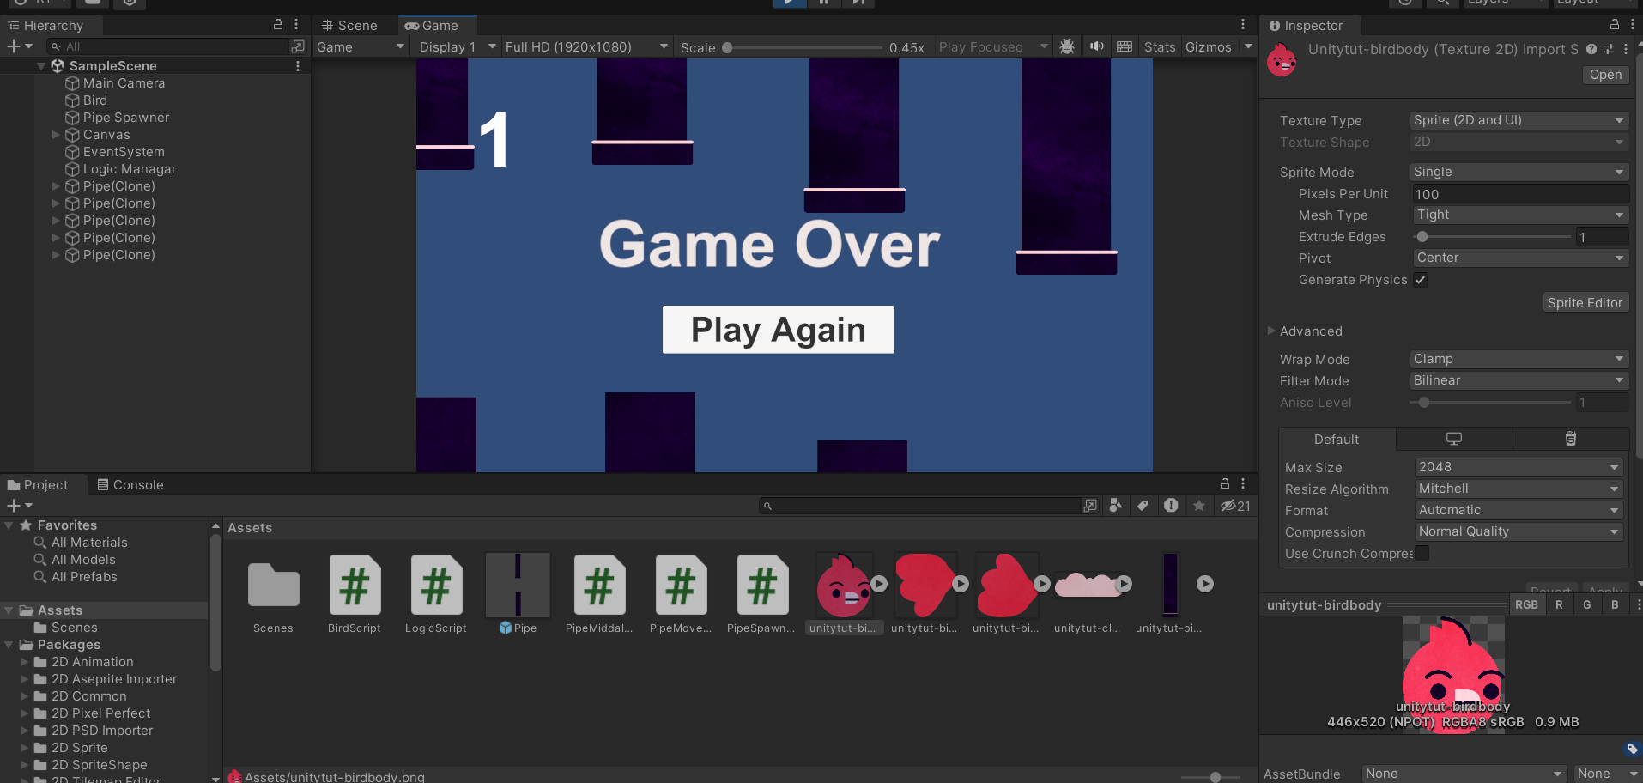Open the Wrap Mode dropdown
This screenshot has height=783, width=1643.
click(x=1519, y=359)
